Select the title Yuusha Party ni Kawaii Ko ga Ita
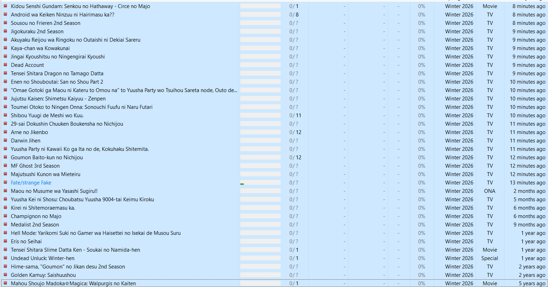The width and height of the screenshot is (548, 287). pyautogui.click(x=80, y=149)
